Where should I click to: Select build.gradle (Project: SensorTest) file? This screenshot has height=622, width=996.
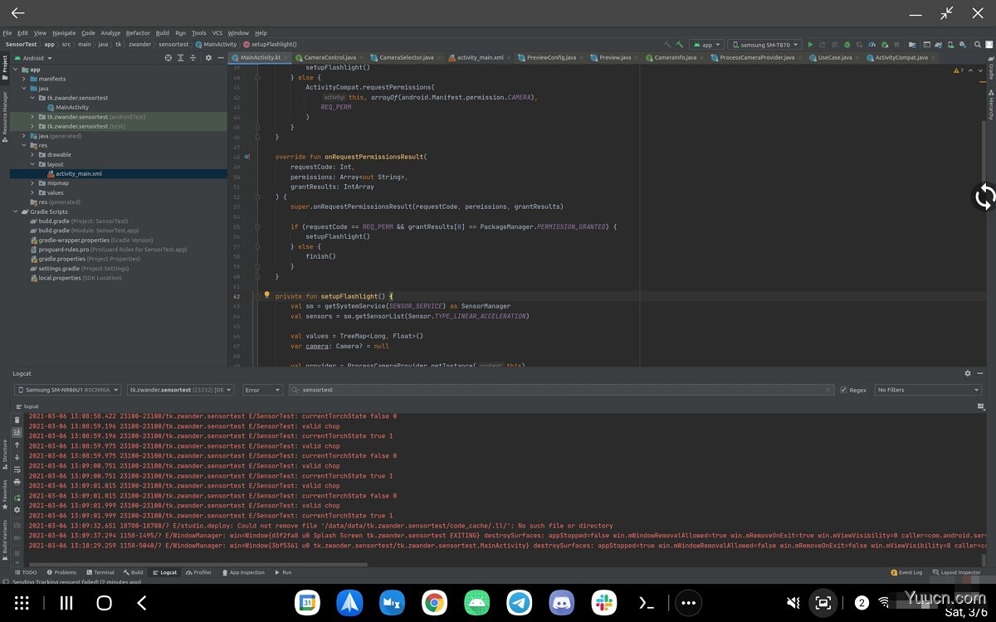78,221
